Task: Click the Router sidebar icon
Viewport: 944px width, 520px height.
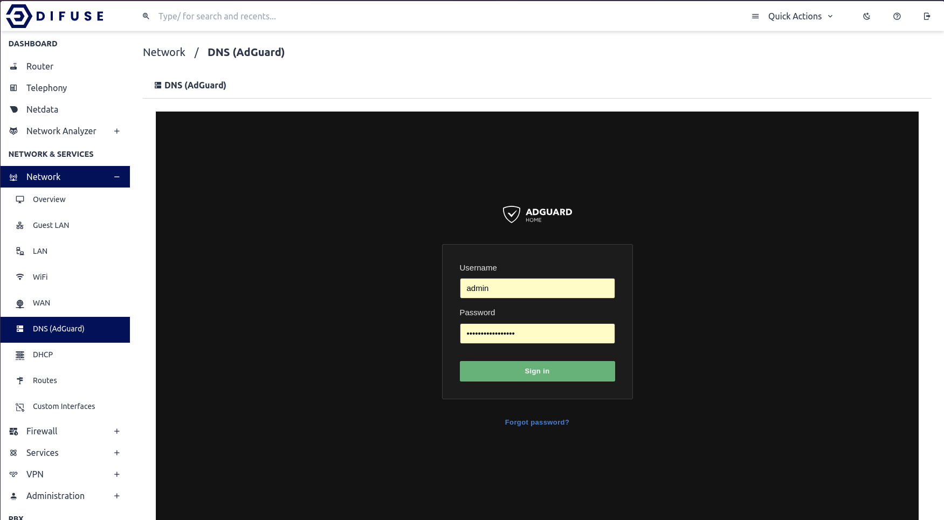Action: point(14,66)
